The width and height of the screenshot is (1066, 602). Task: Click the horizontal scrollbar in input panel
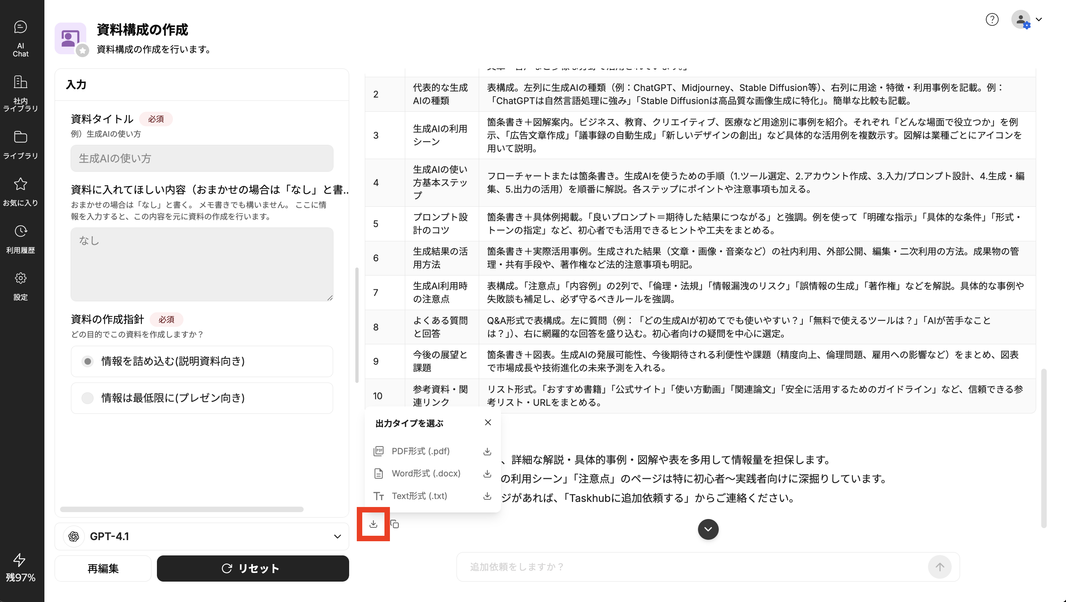pyautogui.click(x=182, y=509)
